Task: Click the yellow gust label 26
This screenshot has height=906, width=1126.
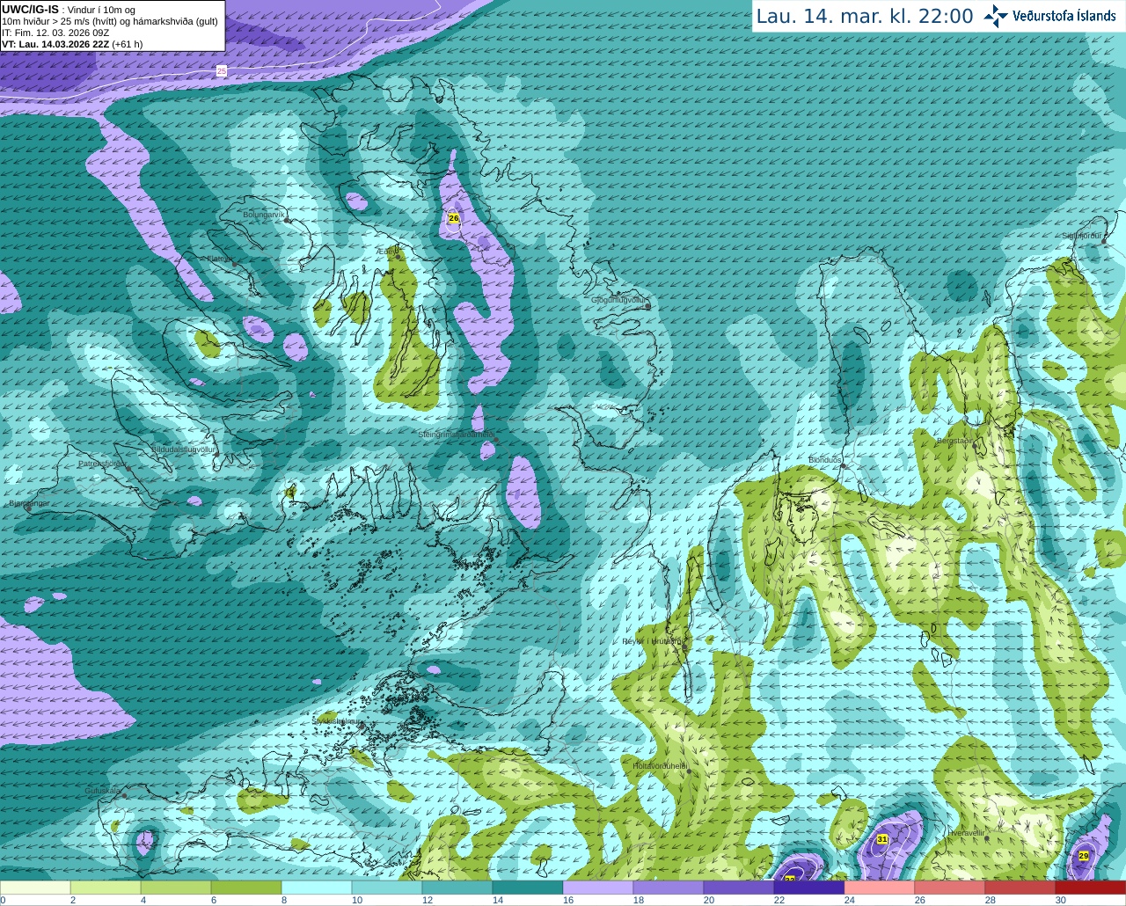Action: pos(454,218)
